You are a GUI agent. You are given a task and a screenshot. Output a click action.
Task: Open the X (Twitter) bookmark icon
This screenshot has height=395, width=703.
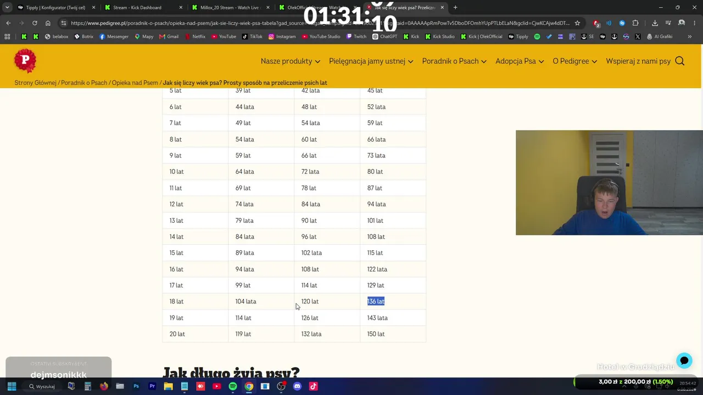638,37
